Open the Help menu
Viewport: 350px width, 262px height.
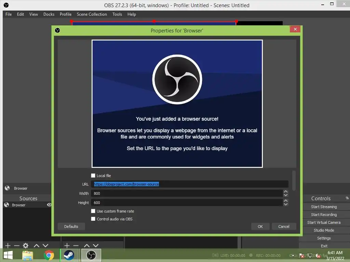132,14
